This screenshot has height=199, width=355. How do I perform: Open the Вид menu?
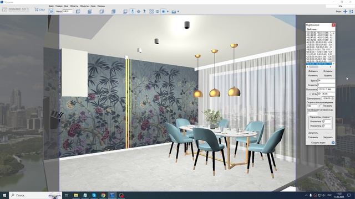(66, 6)
